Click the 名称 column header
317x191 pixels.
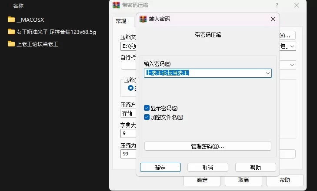point(18,6)
